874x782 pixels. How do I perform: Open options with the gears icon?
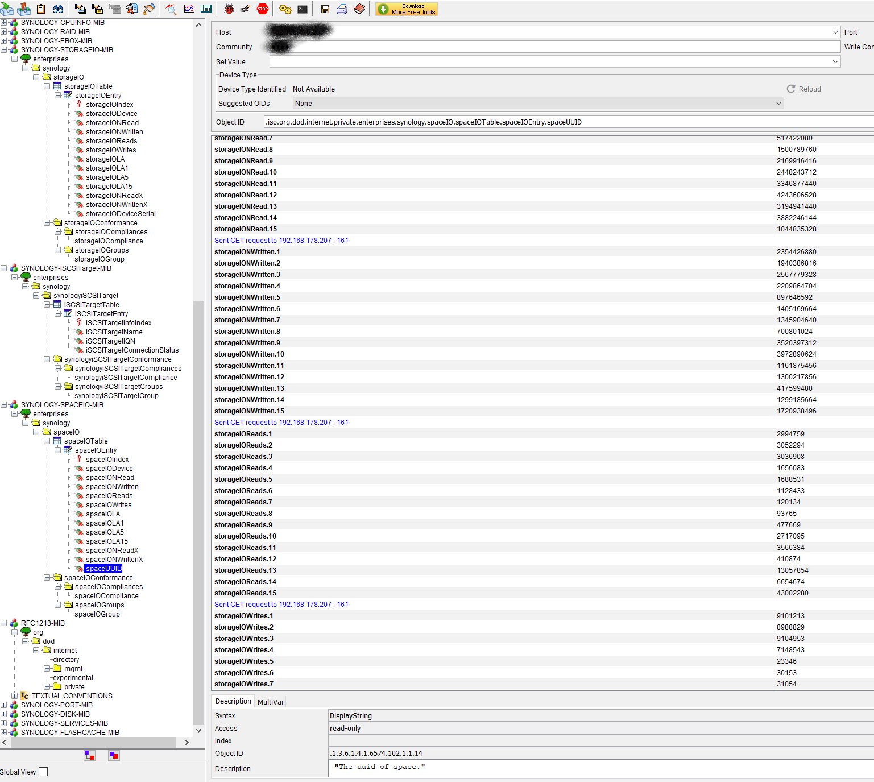coord(285,9)
